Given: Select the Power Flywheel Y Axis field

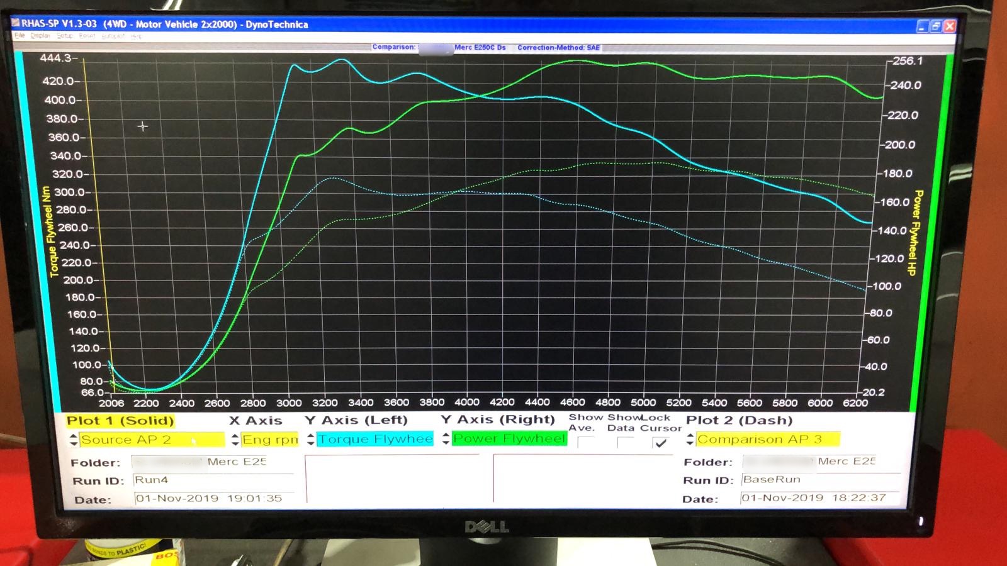Looking at the screenshot, I should [x=509, y=438].
